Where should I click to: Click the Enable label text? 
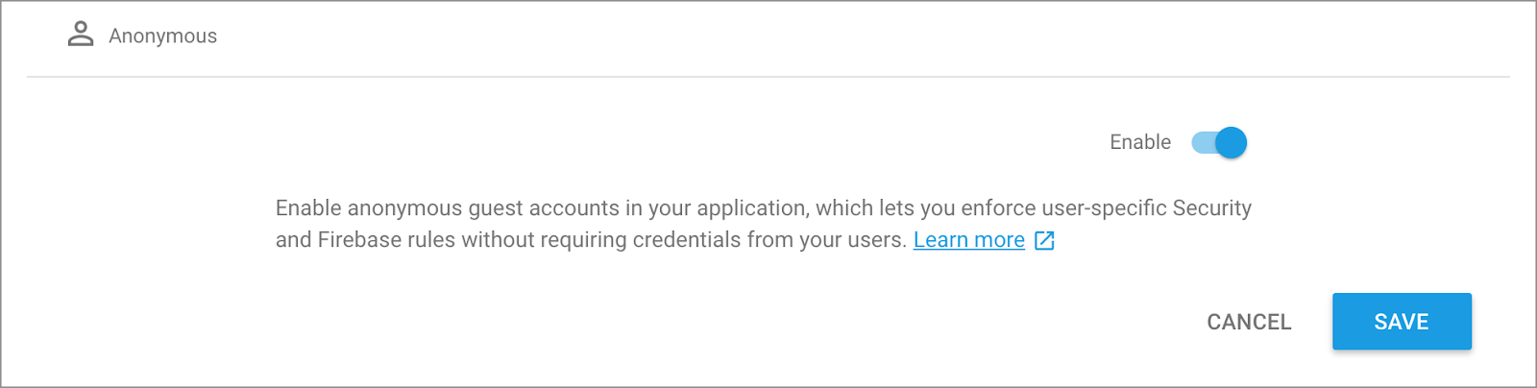pos(1140,142)
